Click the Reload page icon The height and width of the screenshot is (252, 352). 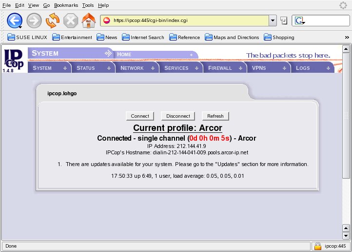[52, 21]
